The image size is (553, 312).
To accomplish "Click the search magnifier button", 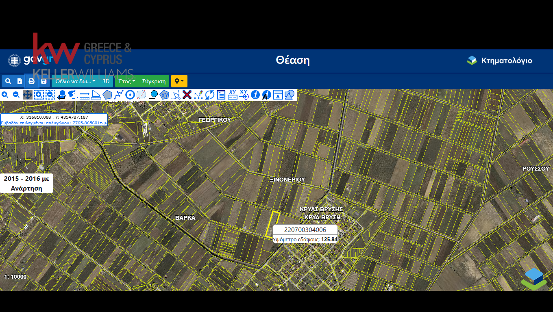I will pos(8,81).
